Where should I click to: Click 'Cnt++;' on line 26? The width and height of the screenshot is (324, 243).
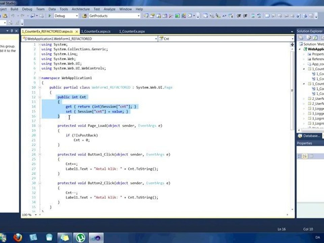point(72,164)
